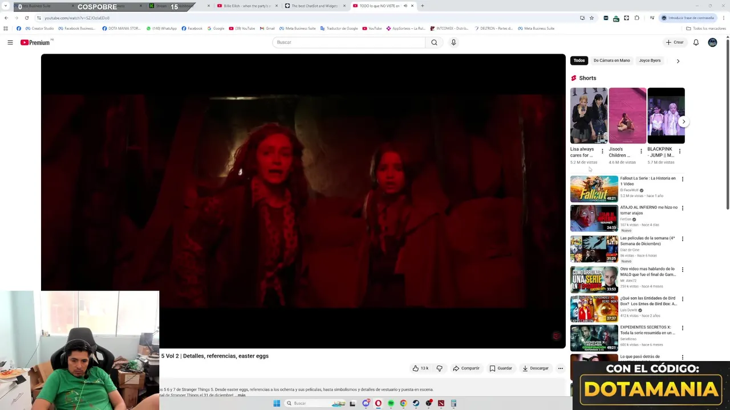Open a new browser tab
The width and height of the screenshot is (730, 410).
[x=422, y=6]
